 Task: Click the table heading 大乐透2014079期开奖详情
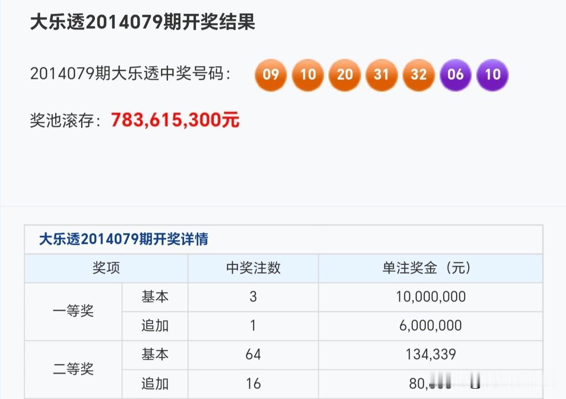pyautogui.click(x=124, y=239)
